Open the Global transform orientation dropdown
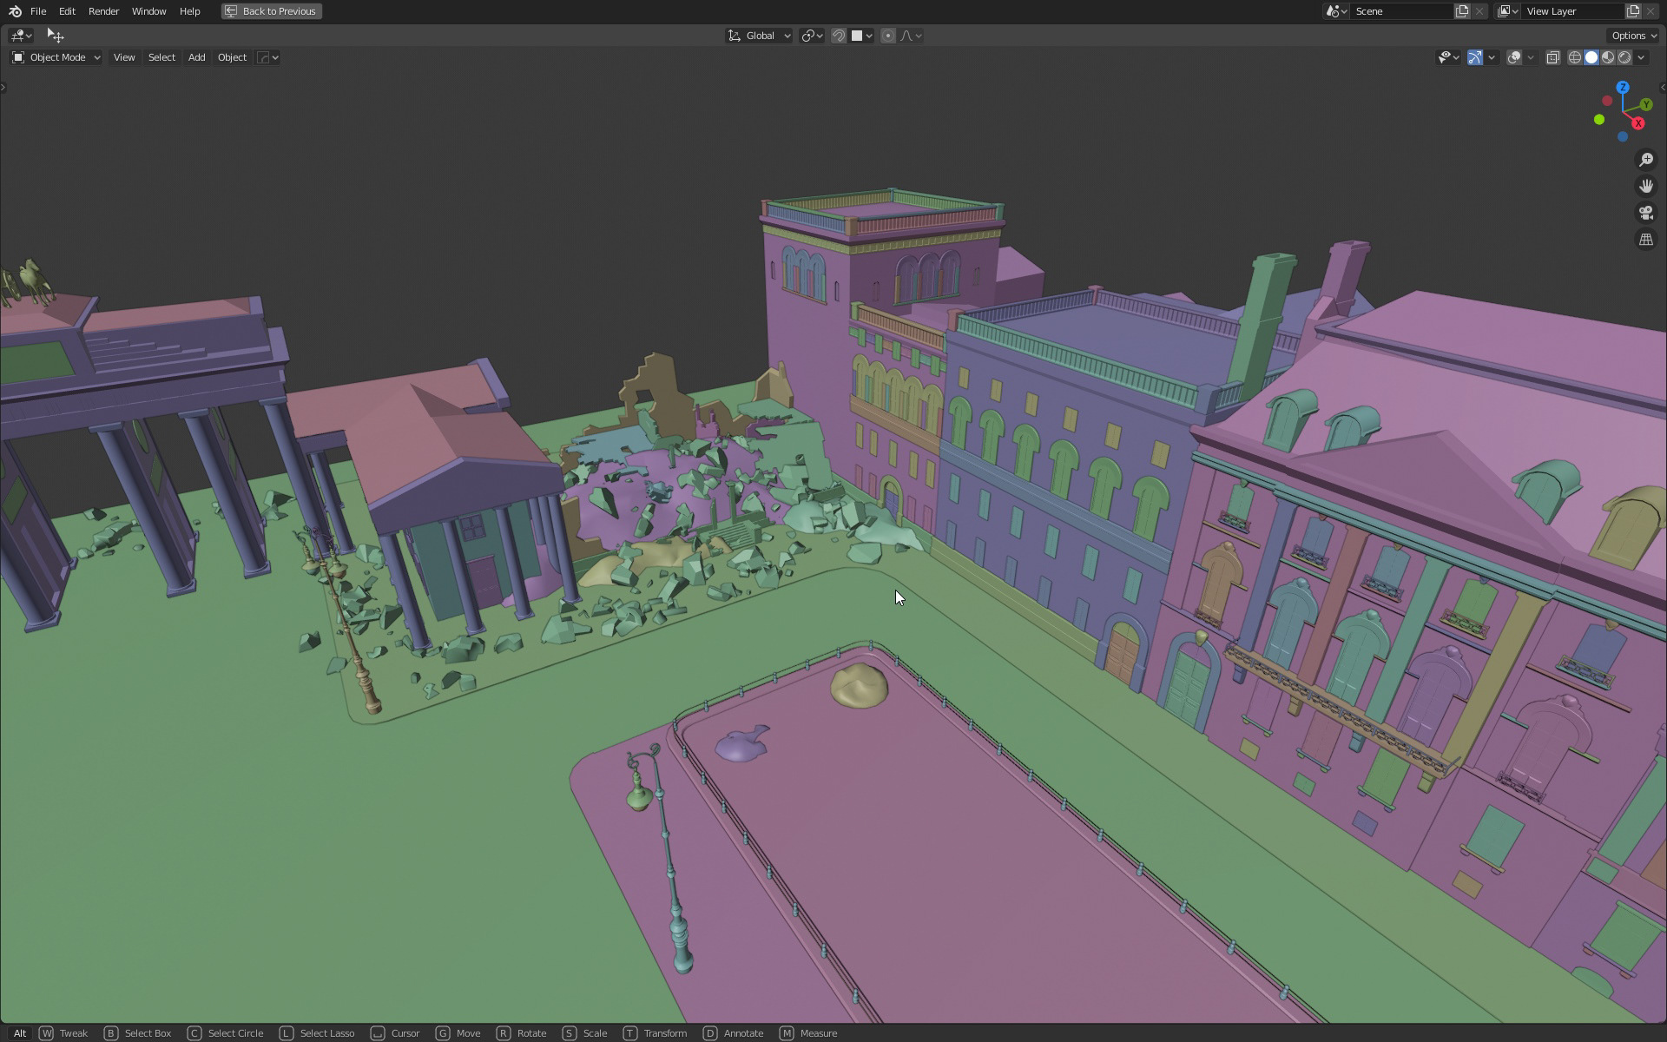 (758, 36)
